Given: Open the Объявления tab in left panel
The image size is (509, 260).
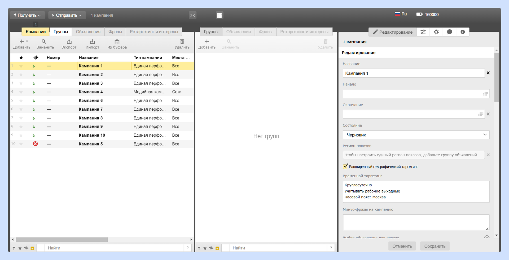Looking at the screenshot, I should 88,32.
